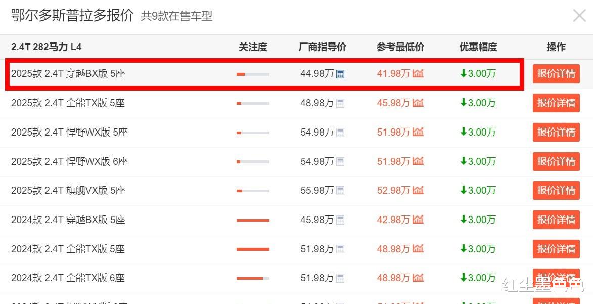This screenshot has width=593, height=304.
Task: Click 3.00万 discount for 2025款 穿越BX版
Action: point(478,74)
